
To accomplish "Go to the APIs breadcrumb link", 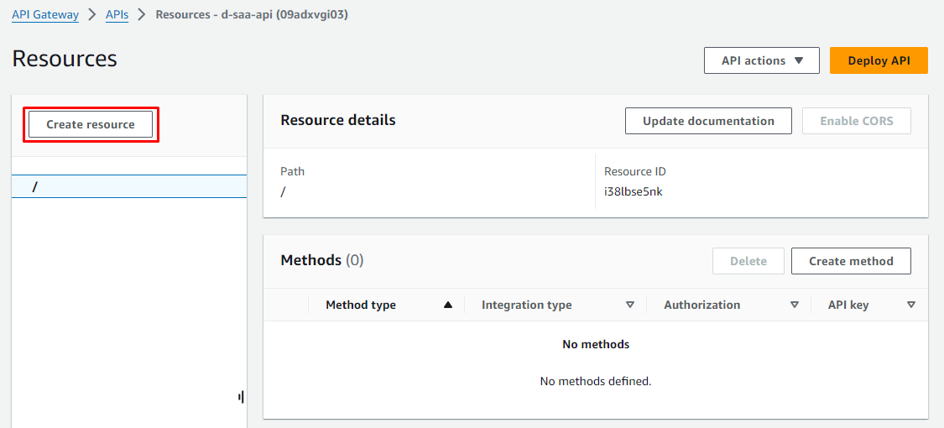I will 117,15.
